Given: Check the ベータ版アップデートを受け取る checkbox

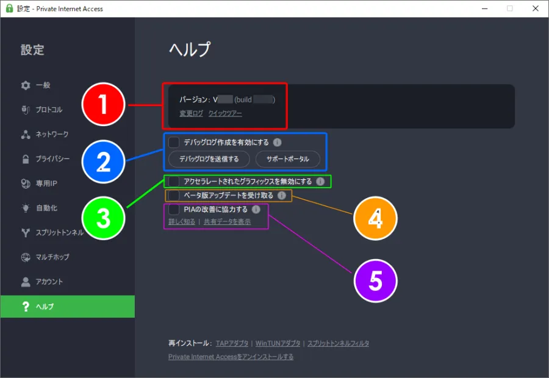Looking at the screenshot, I should click(x=174, y=195).
